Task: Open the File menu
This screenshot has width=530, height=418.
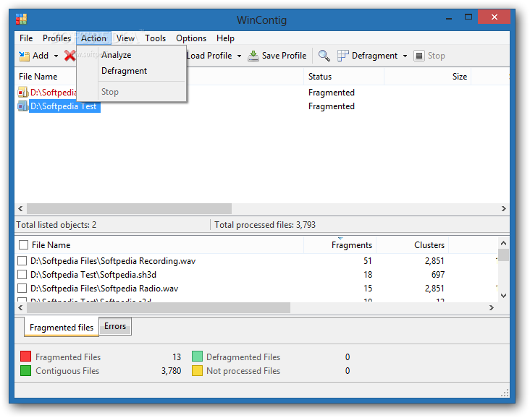Action: click(x=26, y=38)
